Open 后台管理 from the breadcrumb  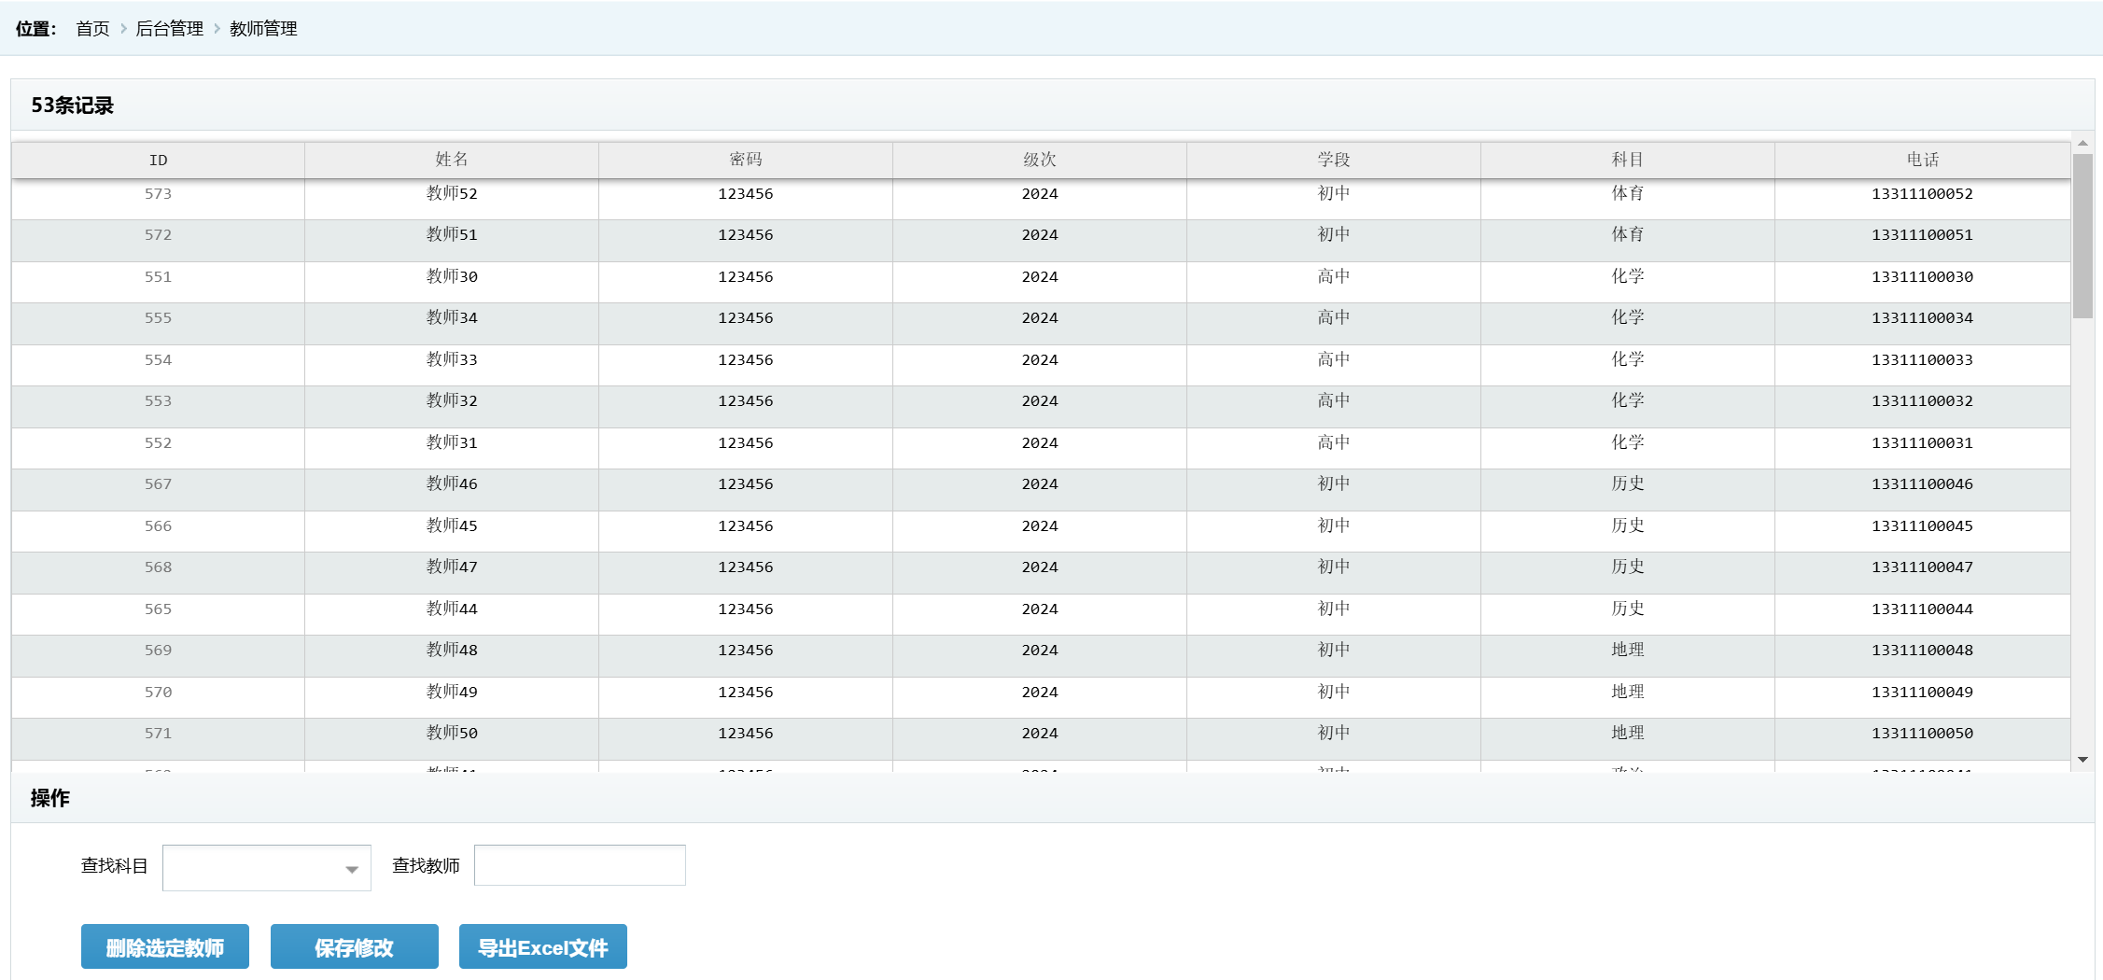tap(169, 29)
